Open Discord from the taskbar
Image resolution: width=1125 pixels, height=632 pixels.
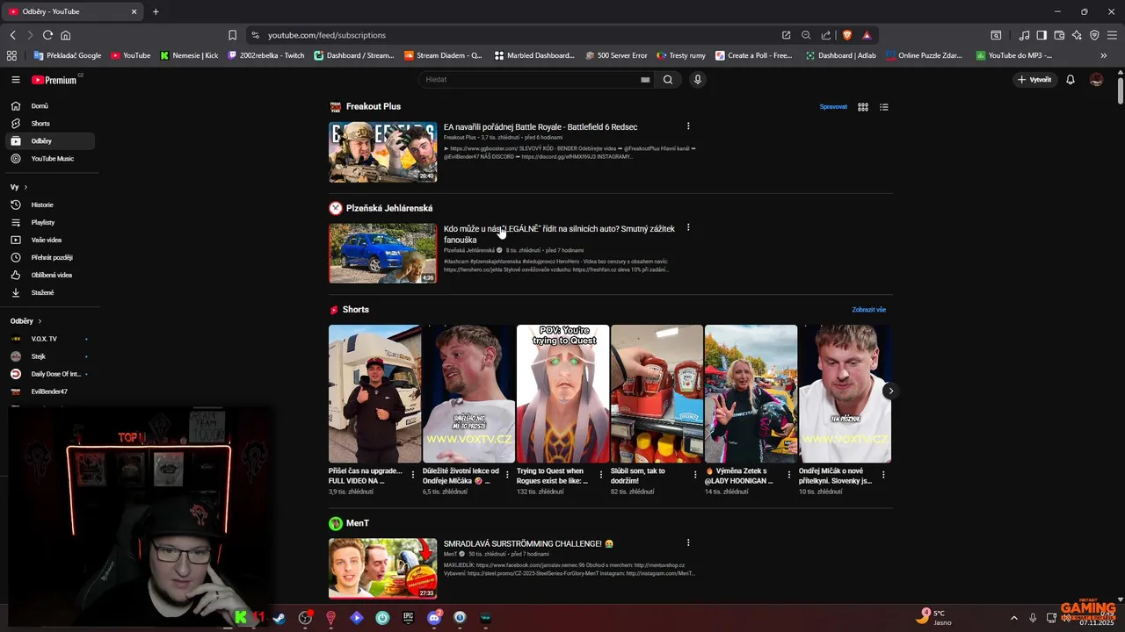point(434,618)
